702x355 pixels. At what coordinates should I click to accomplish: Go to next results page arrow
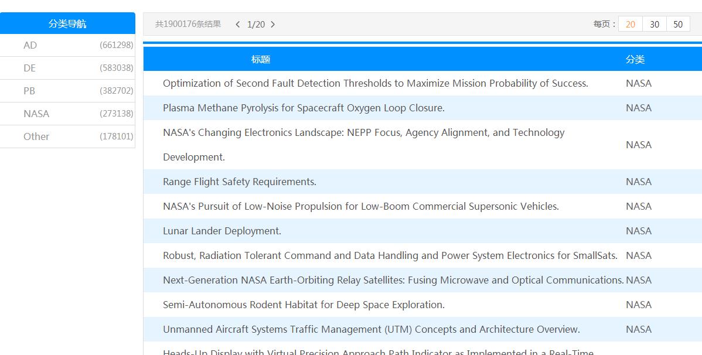point(272,25)
